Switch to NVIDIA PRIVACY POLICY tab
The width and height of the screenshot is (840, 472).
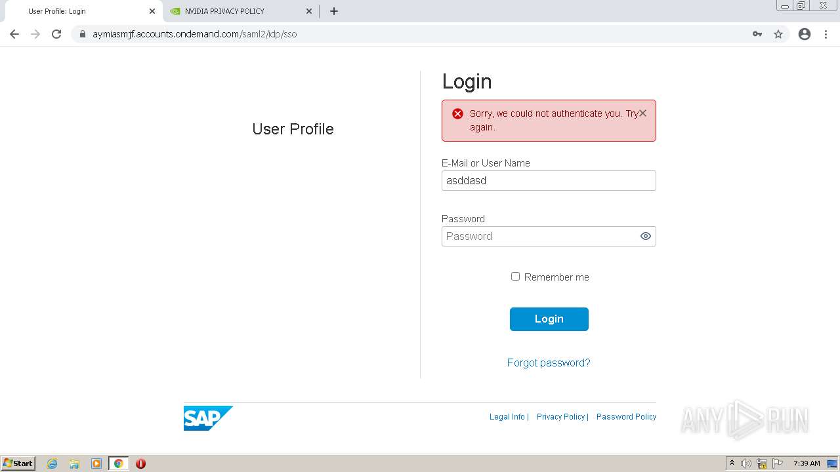[240, 11]
